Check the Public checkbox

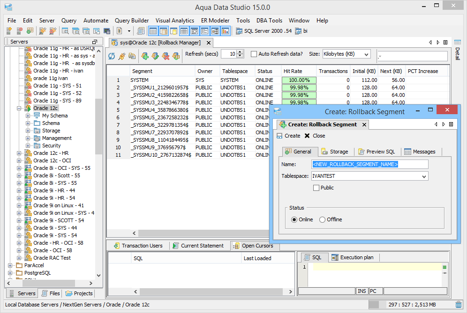tap(316, 188)
